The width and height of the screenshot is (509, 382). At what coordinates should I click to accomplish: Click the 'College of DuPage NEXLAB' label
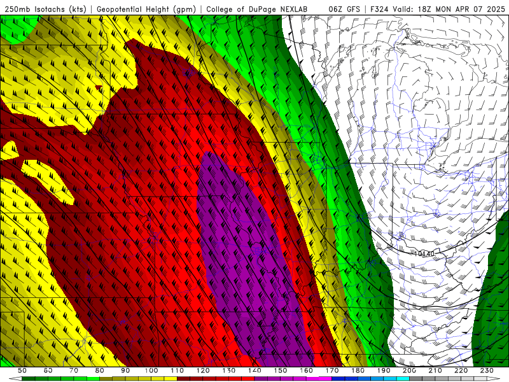pyautogui.click(x=256, y=9)
